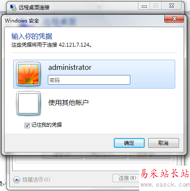
Task: Click the 隐藏选项(O) label
Action: [x=36, y=180]
